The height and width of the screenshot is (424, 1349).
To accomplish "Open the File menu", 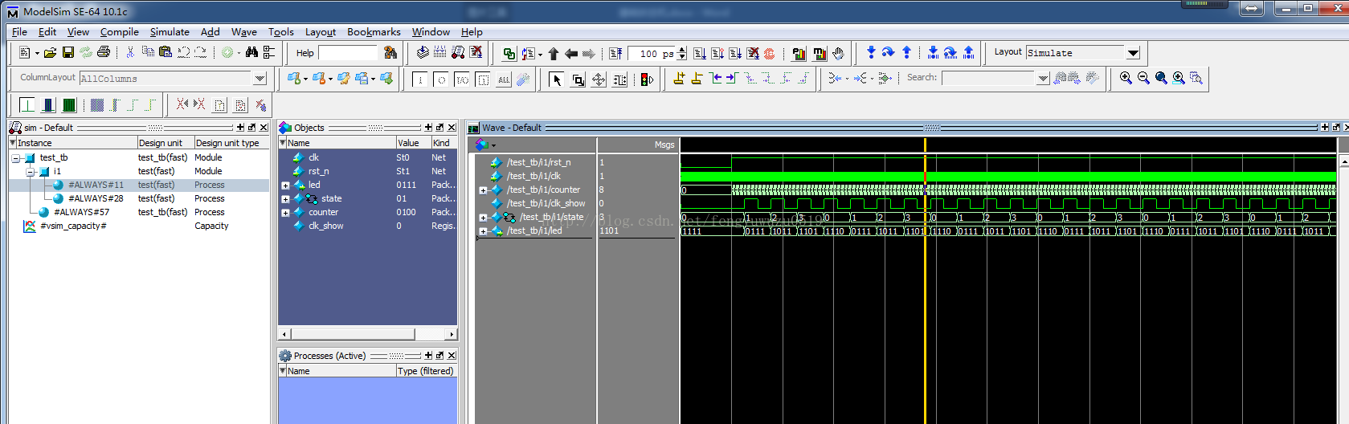I will [x=19, y=32].
